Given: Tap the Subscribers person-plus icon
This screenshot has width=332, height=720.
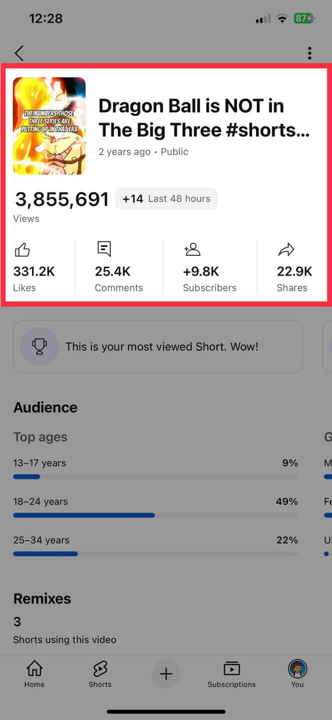Looking at the screenshot, I should pos(192,249).
